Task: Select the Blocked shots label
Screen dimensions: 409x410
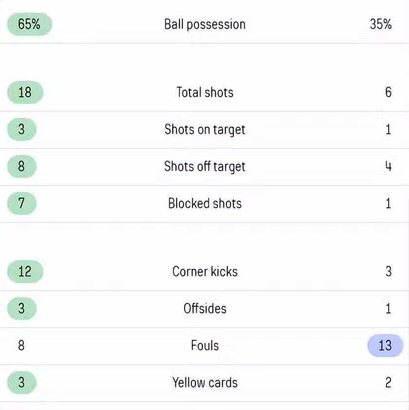Action: pos(204,204)
